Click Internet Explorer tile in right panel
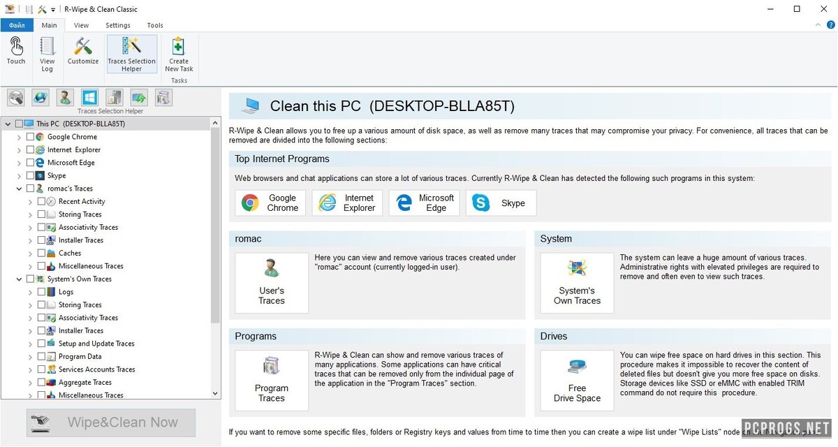 click(347, 203)
